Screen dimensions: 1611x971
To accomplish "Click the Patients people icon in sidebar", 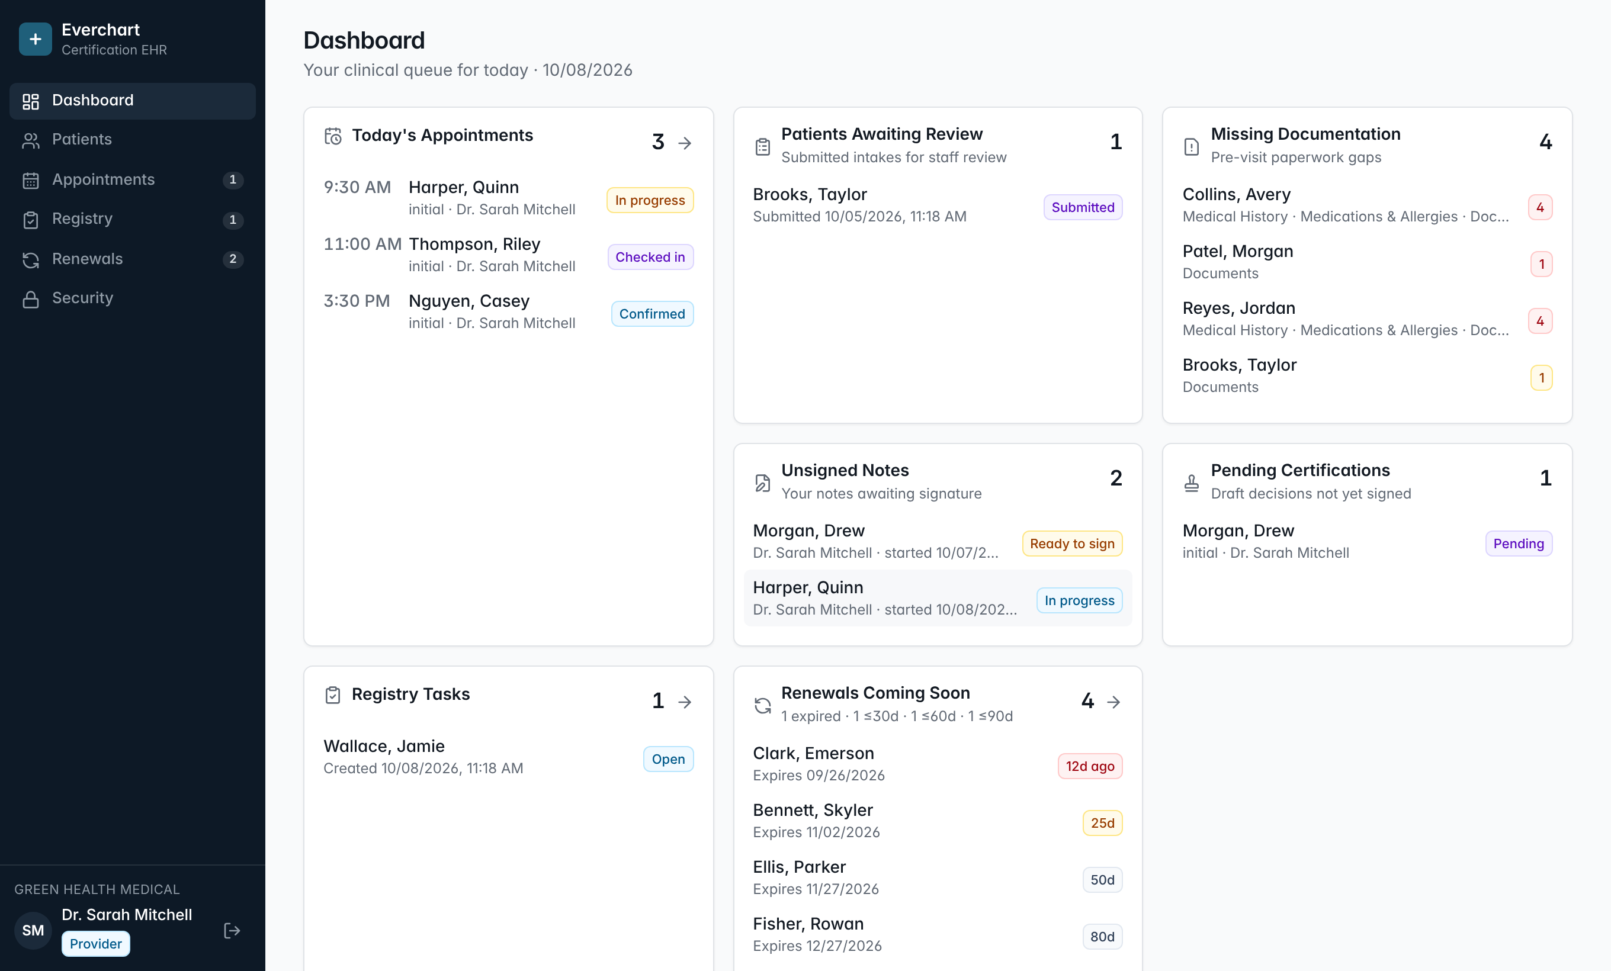I will point(31,140).
